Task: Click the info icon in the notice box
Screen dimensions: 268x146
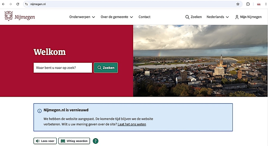Action: pos(40,111)
